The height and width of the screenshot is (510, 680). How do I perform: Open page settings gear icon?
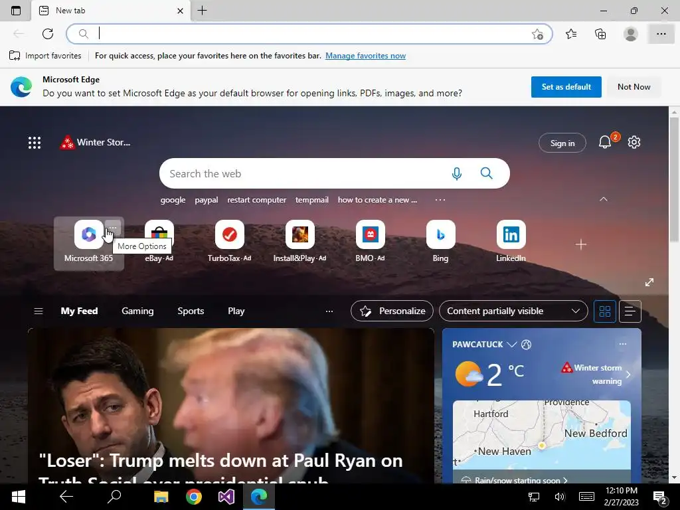(x=634, y=142)
